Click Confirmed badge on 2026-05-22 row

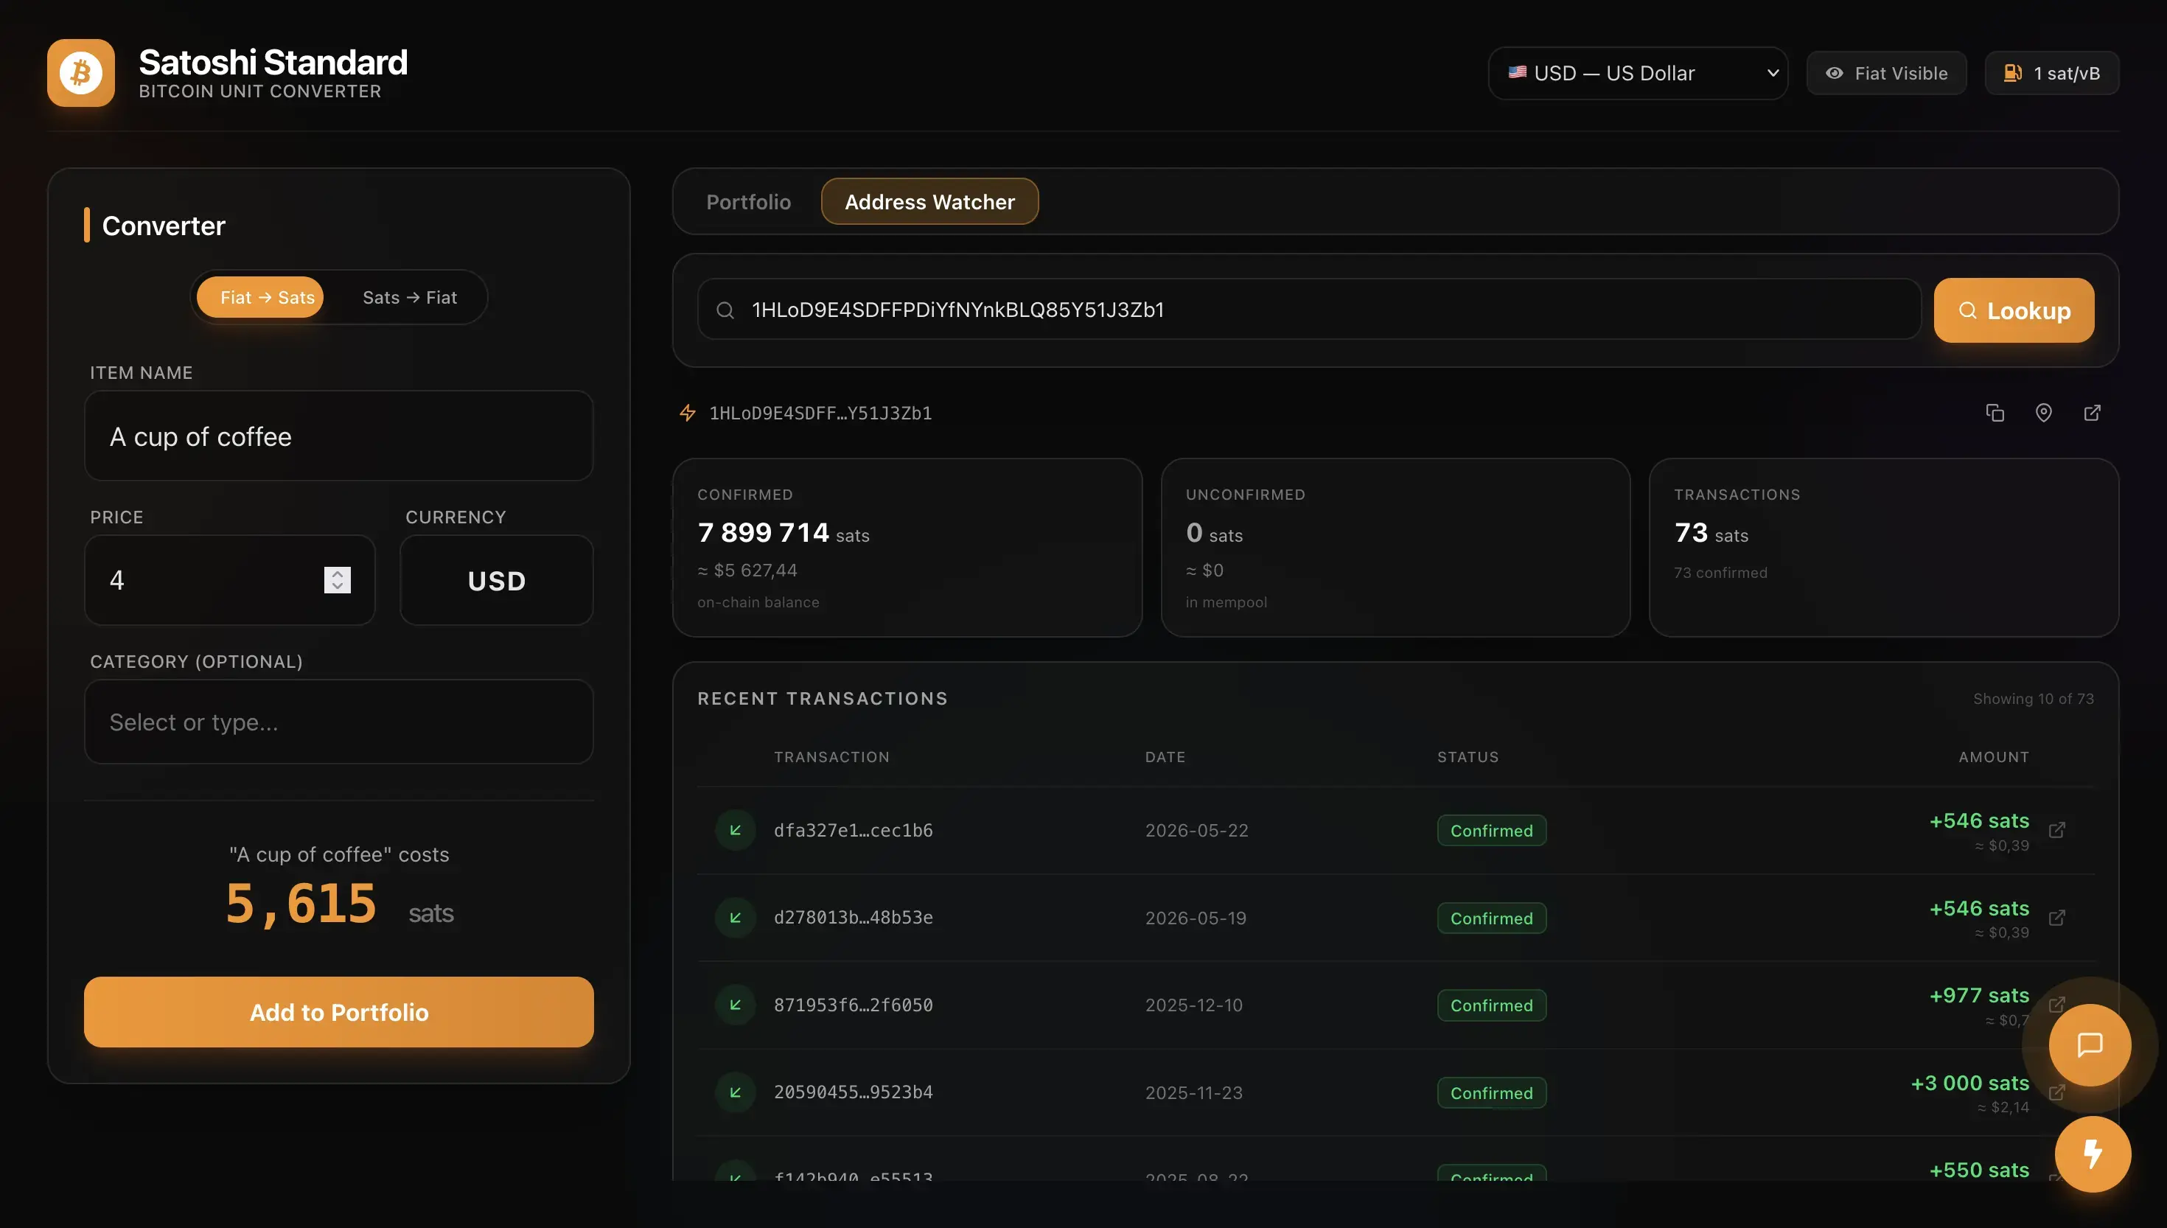point(1492,830)
